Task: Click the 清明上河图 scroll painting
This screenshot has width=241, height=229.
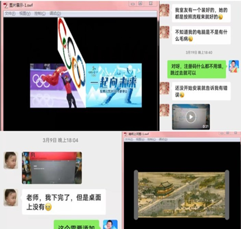Action: click(182, 195)
